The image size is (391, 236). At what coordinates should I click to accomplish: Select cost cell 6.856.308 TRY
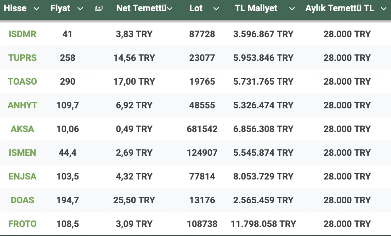[263, 129]
